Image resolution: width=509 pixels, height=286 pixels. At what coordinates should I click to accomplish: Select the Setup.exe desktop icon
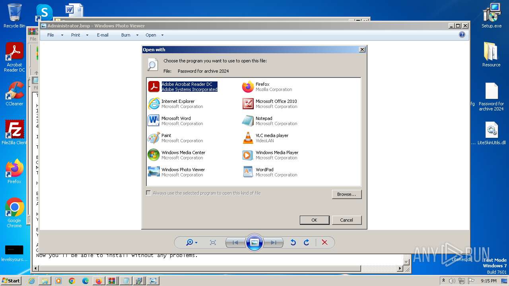pos(492,16)
